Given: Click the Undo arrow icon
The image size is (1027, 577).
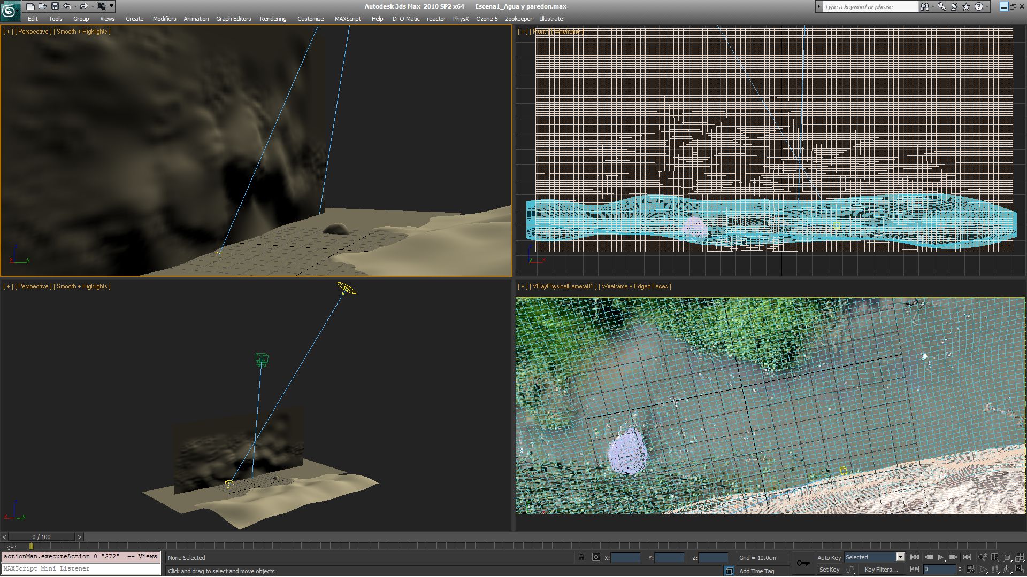Looking at the screenshot, I should tap(67, 6).
